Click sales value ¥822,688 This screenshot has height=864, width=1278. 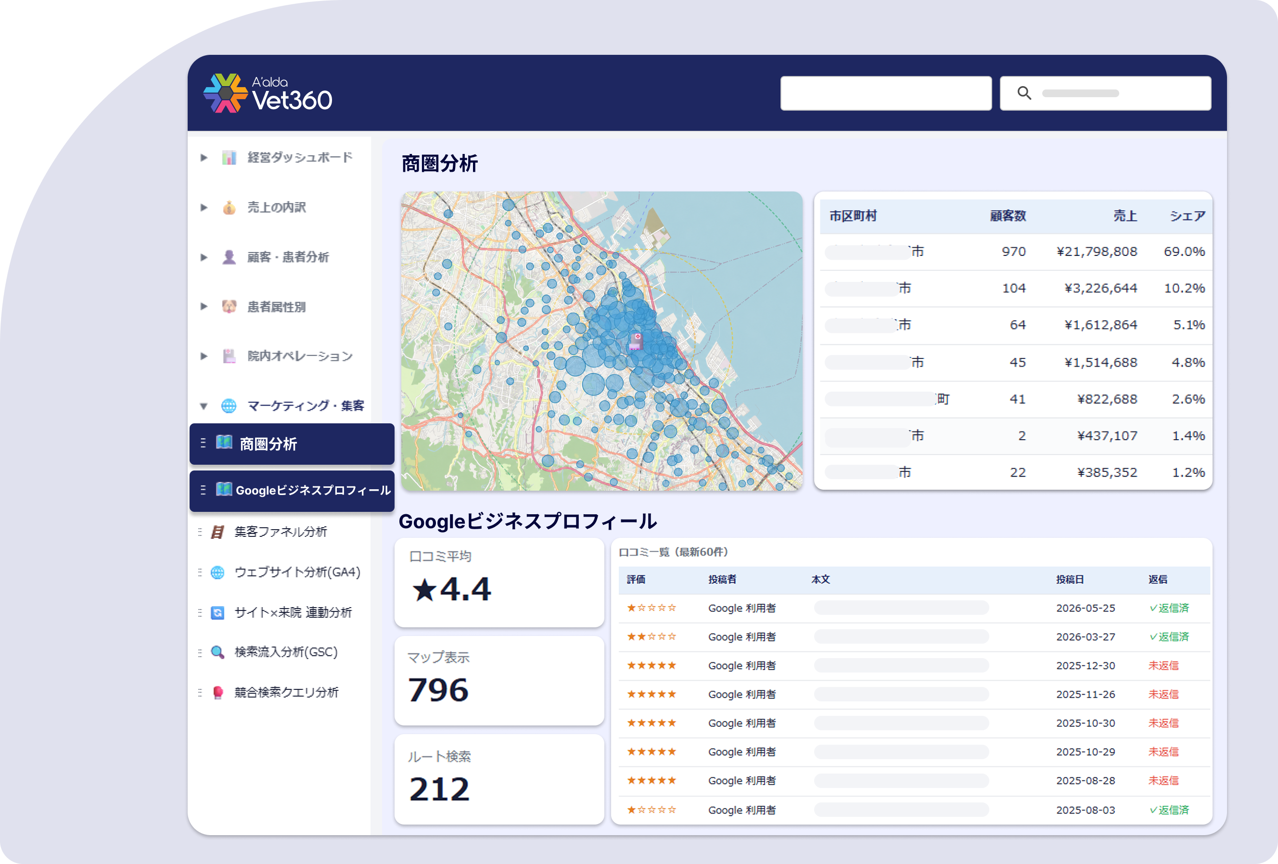[x=1107, y=400]
